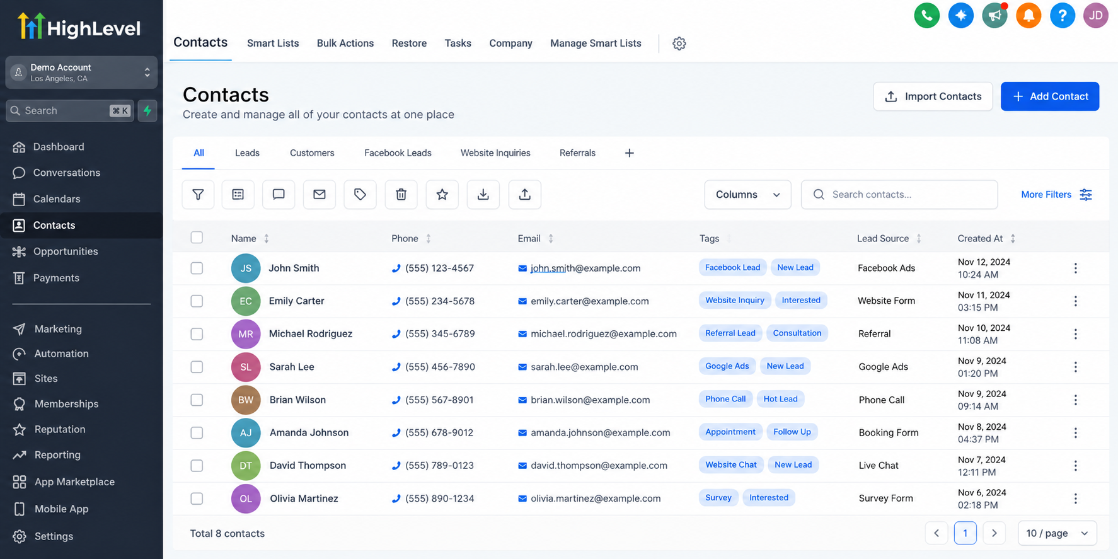Screen dimensions: 1118x559
Task: Open the megaphone announcements icon
Action: point(994,16)
